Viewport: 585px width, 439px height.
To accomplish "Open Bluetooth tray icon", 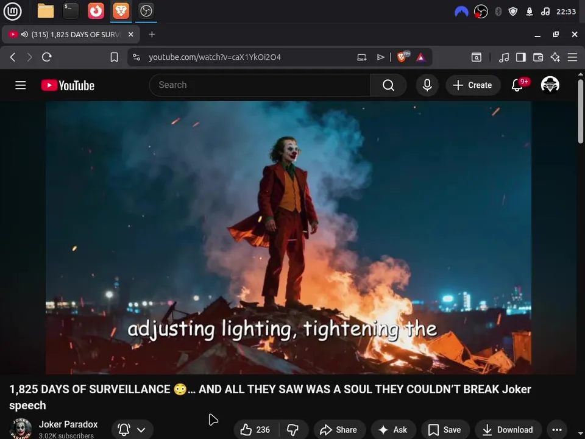I will (x=498, y=12).
